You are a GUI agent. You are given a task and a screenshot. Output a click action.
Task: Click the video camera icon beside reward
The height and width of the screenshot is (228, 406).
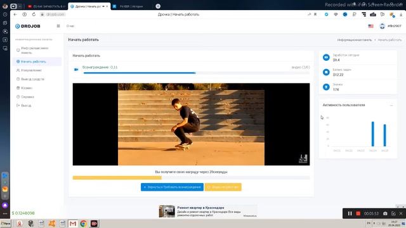click(x=76, y=69)
